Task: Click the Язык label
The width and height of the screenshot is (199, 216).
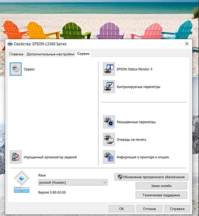Action: (x=42, y=175)
